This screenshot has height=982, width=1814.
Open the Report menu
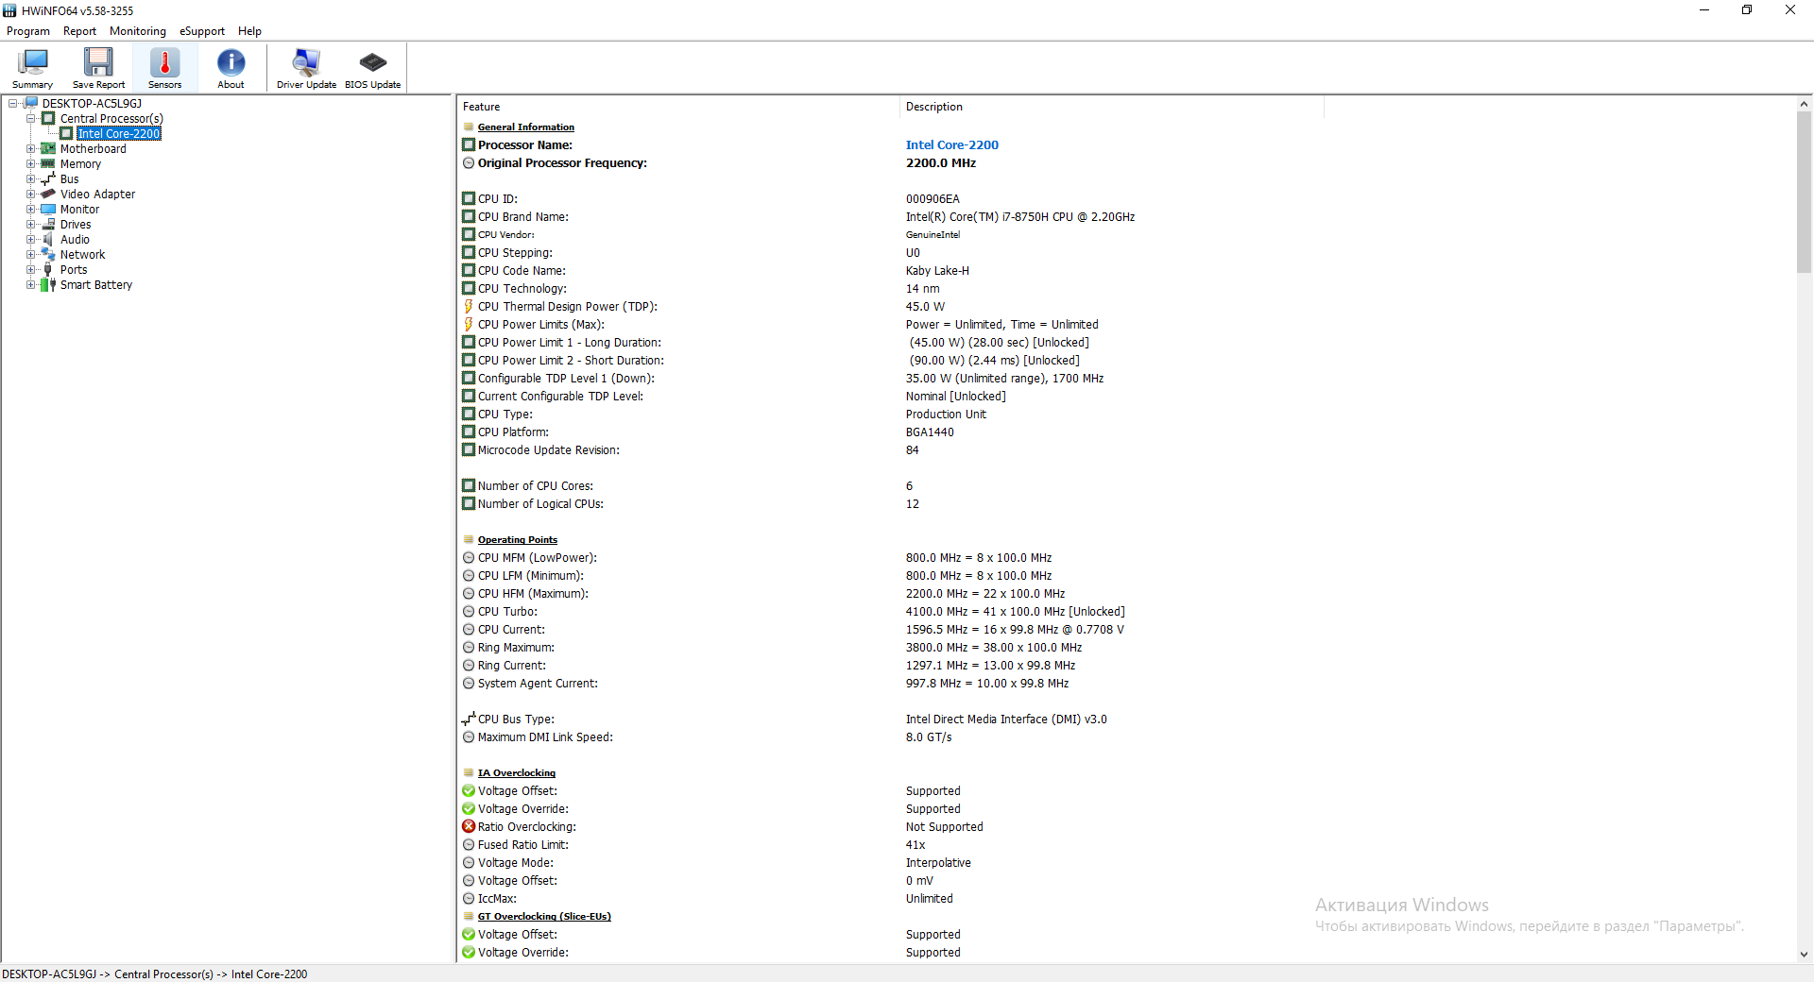(x=79, y=31)
